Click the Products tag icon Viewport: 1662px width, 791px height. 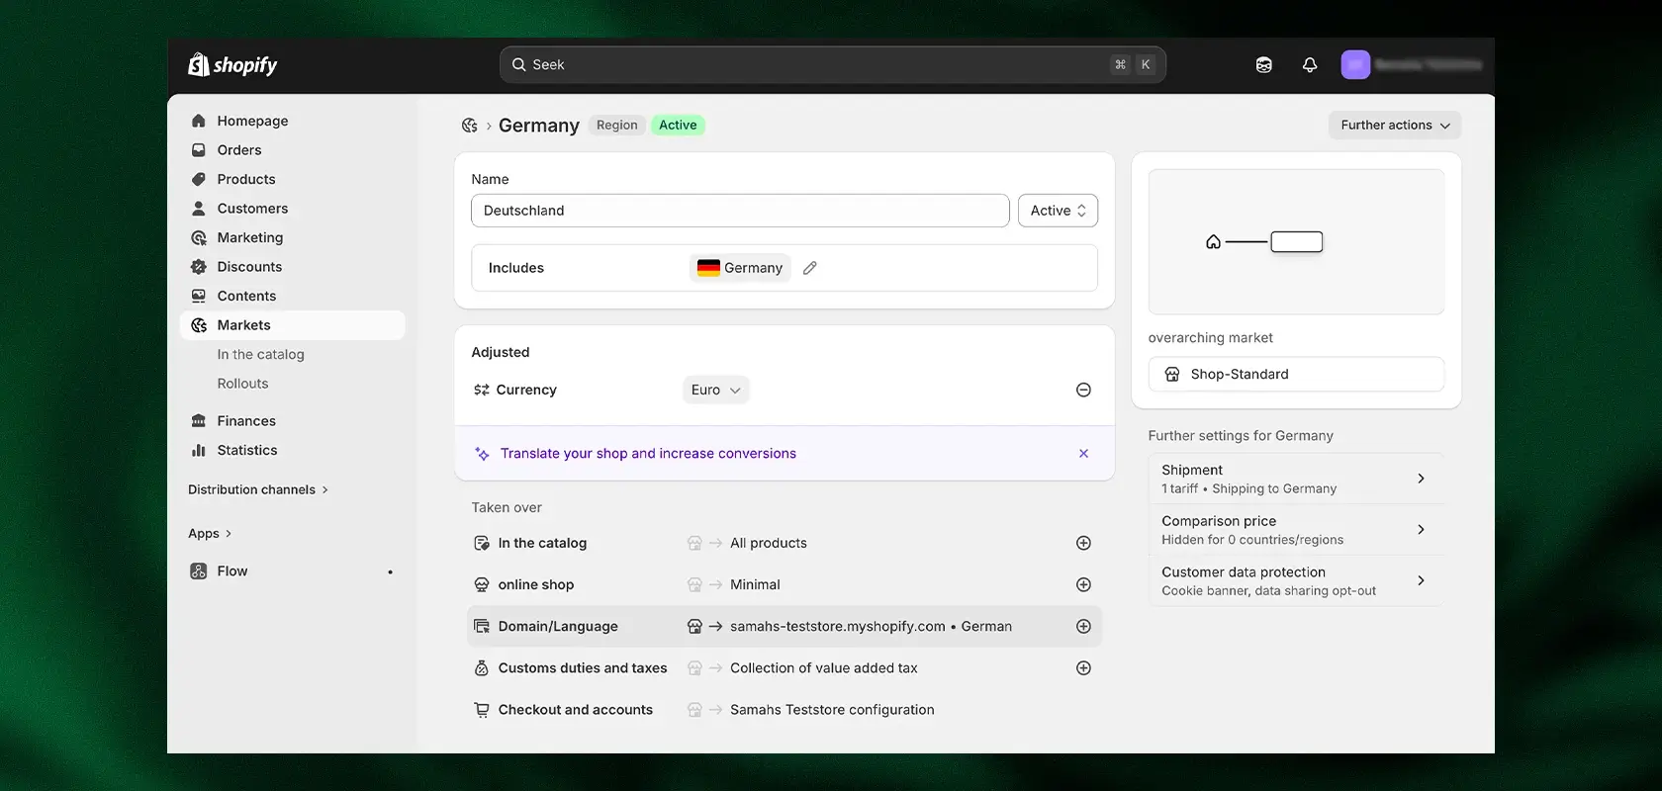pyautogui.click(x=199, y=179)
